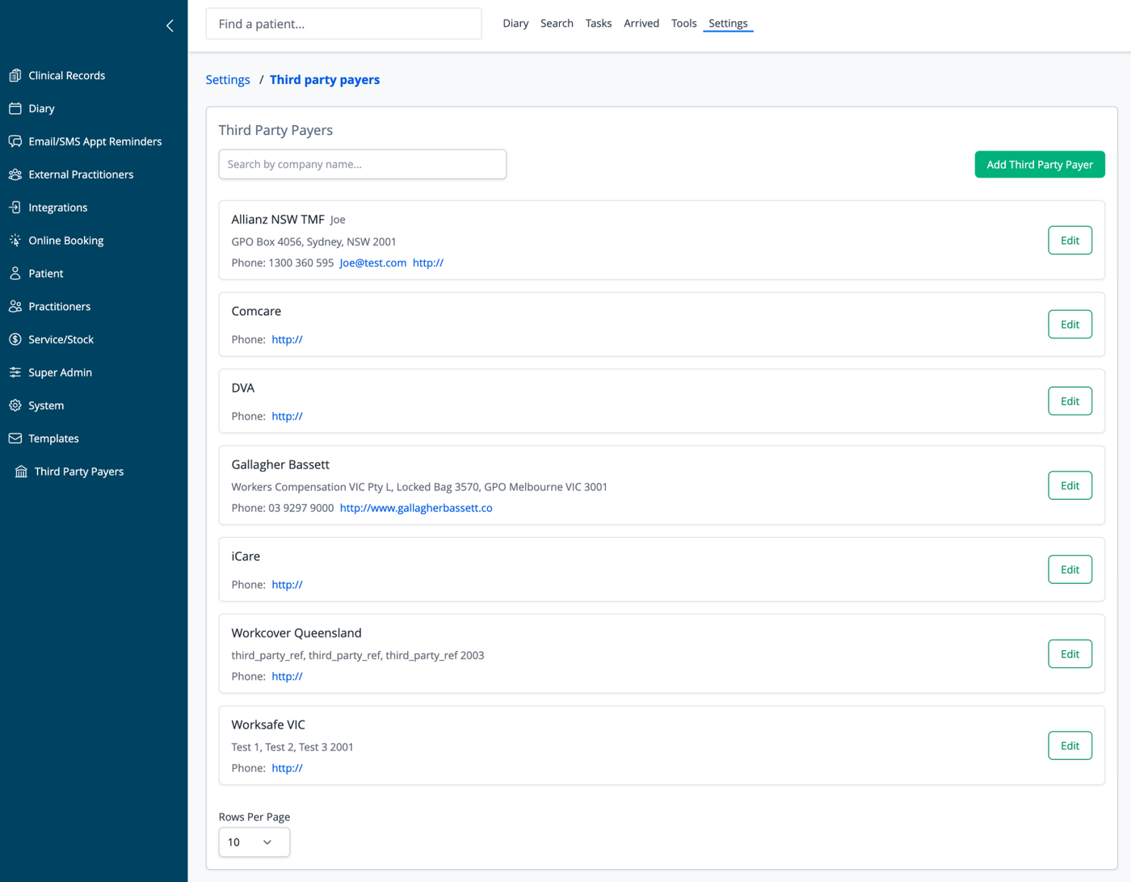This screenshot has width=1131, height=882.
Task: Edit the Allianz NSW TMF payer
Action: click(x=1070, y=241)
